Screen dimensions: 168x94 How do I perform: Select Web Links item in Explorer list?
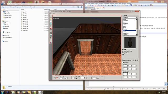25,30
